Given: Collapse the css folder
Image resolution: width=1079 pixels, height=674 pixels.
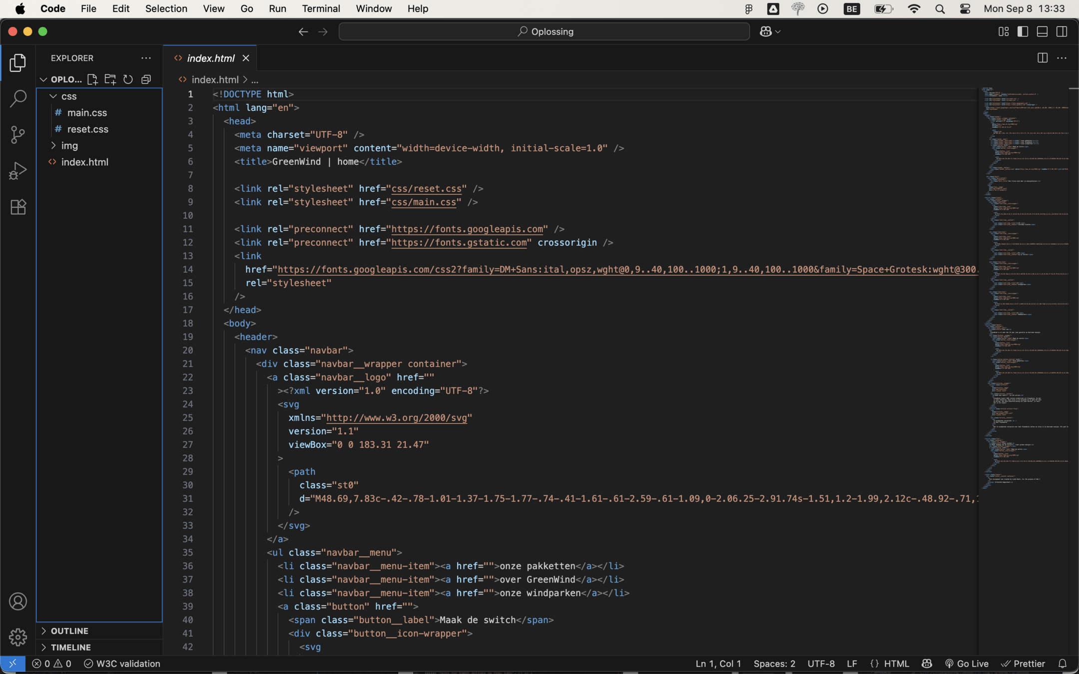Looking at the screenshot, I should coord(68,96).
